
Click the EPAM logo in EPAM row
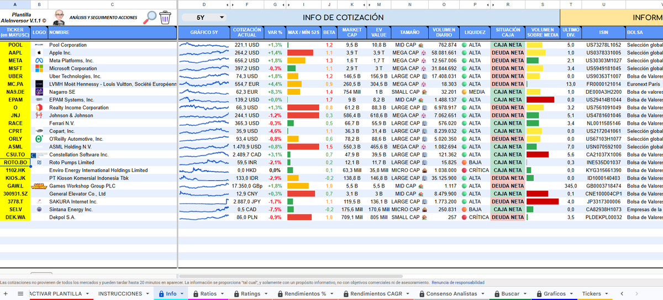(x=39, y=100)
